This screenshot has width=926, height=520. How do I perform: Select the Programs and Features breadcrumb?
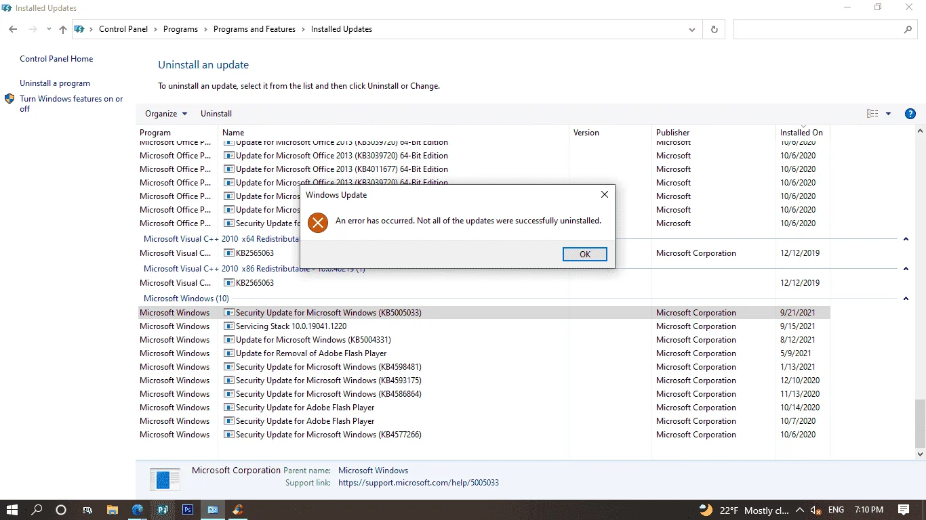point(254,29)
